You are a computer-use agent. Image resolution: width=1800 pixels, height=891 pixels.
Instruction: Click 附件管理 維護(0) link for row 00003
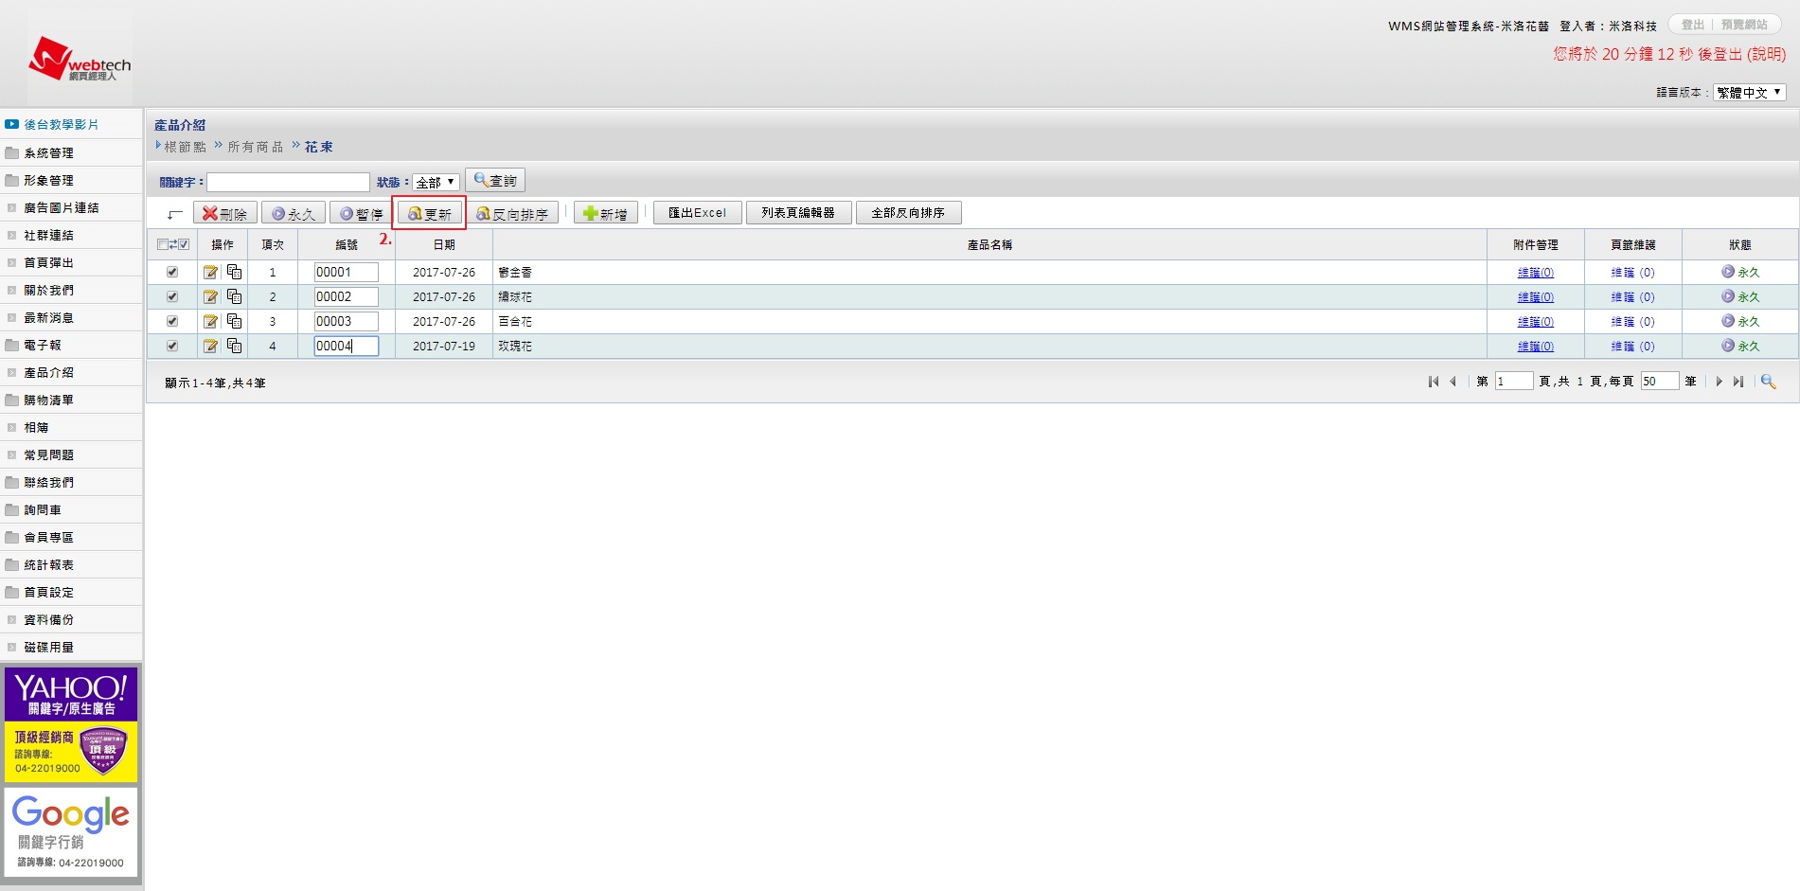pos(1535,322)
